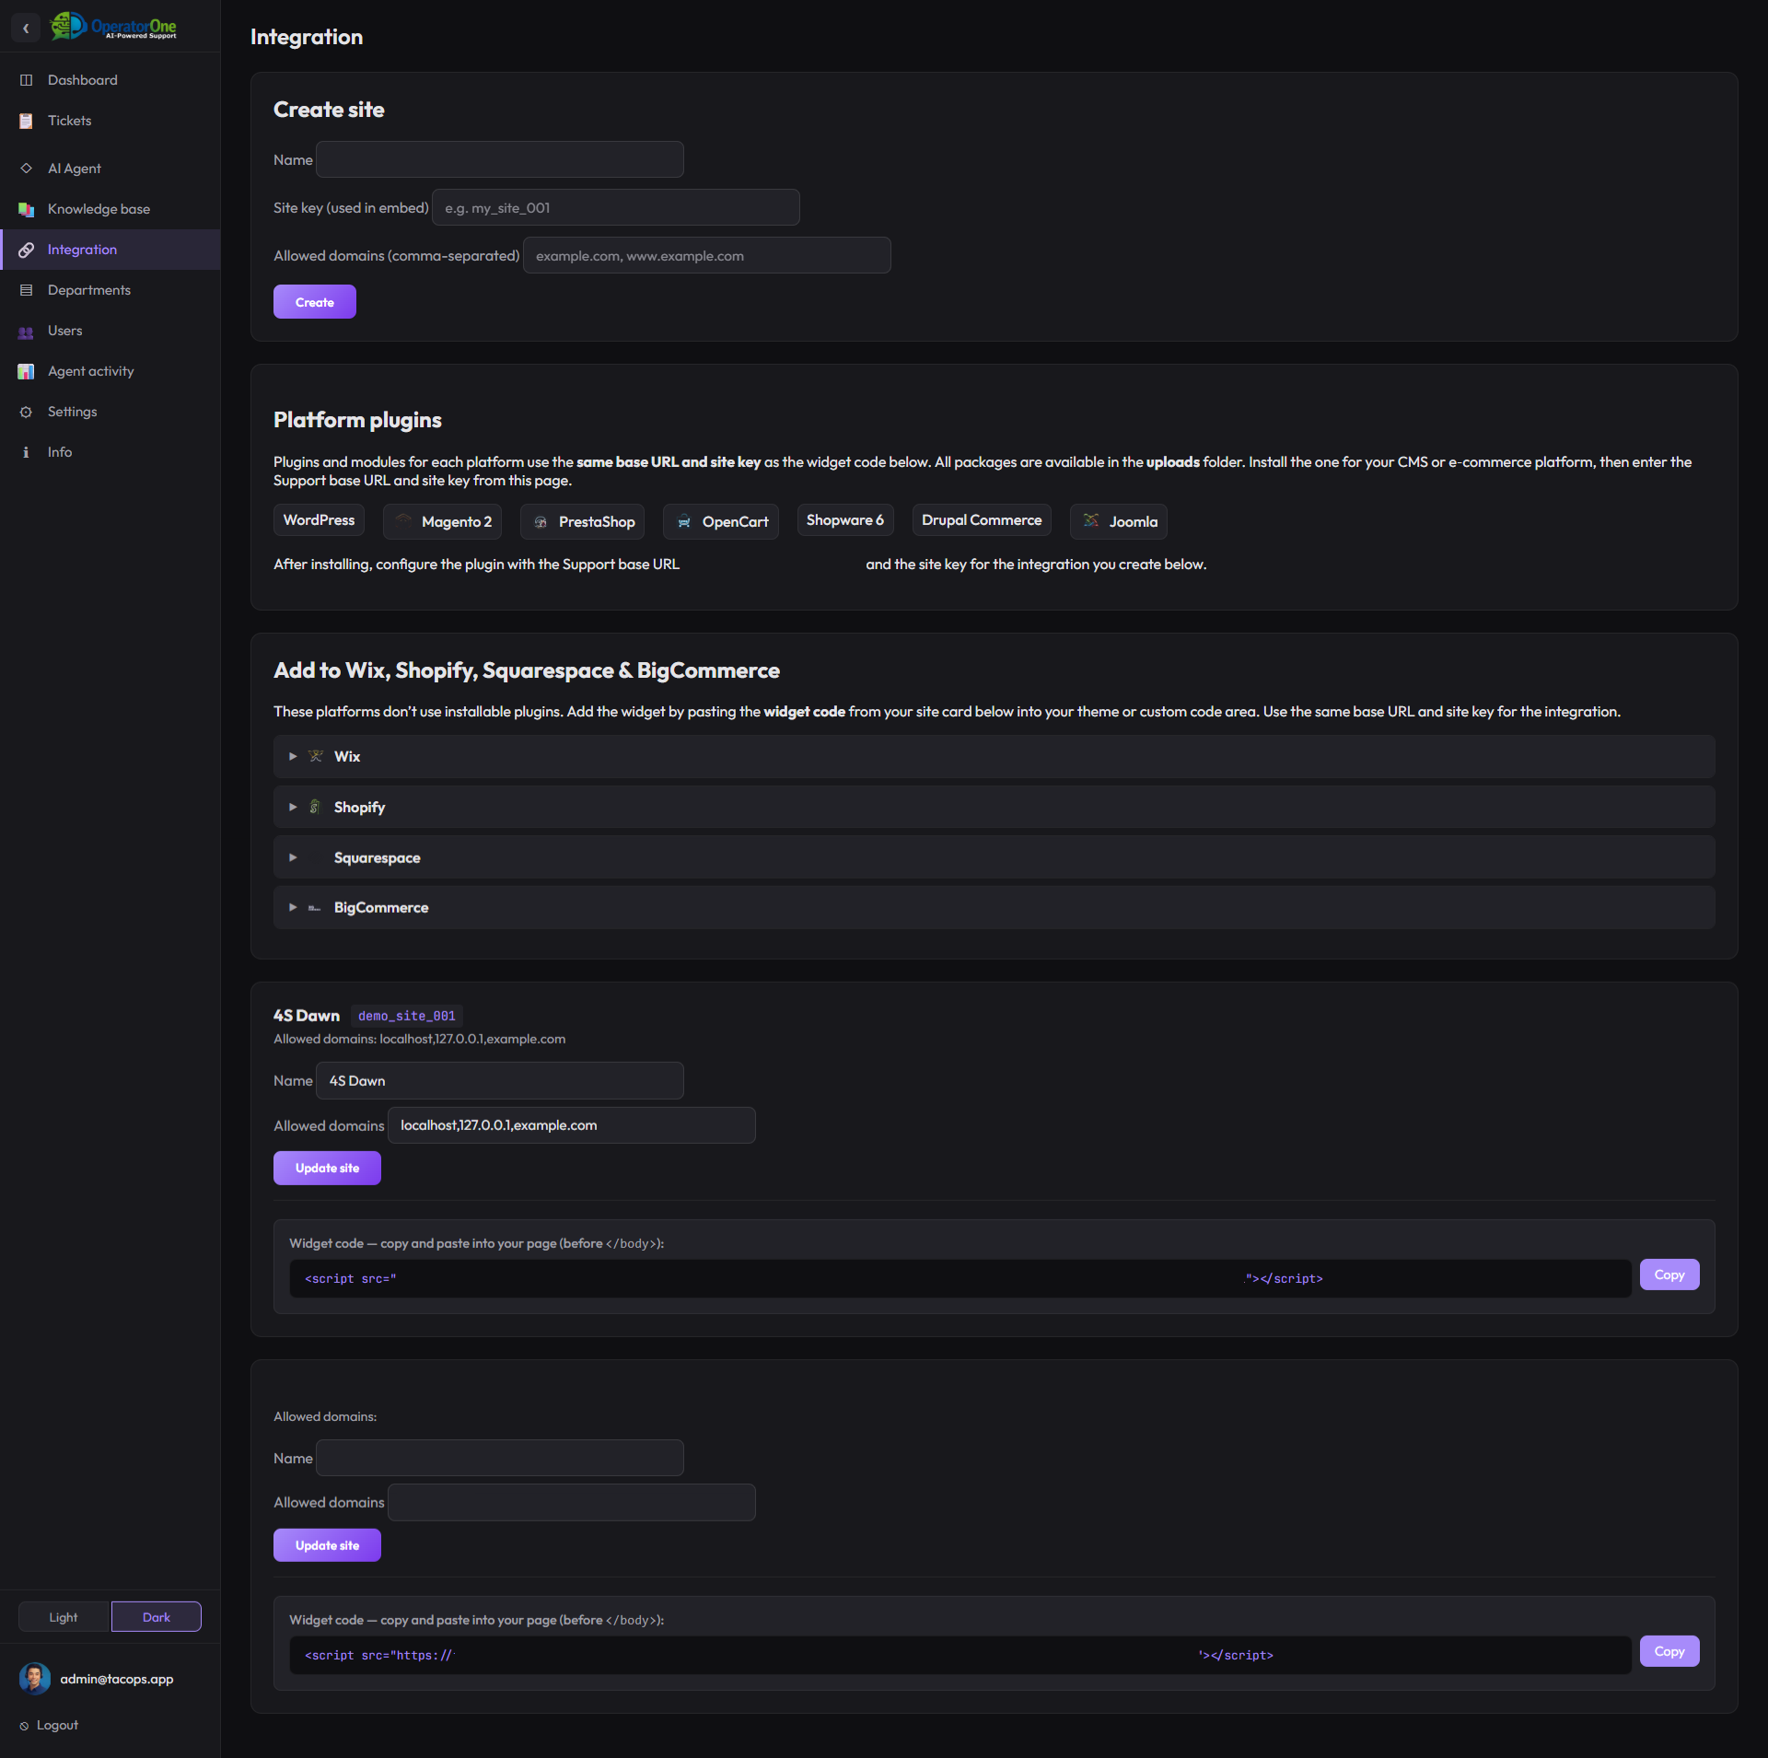Image resolution: width=1768 pixels, height=1758 pixels.
Task: Copy the unnamed site's widget code
Action: coord(1669,1652)
